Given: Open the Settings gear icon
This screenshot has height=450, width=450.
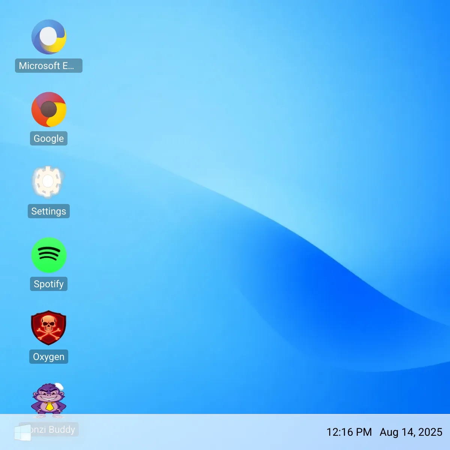Looking at the screenshot, I should pos(49,182).
